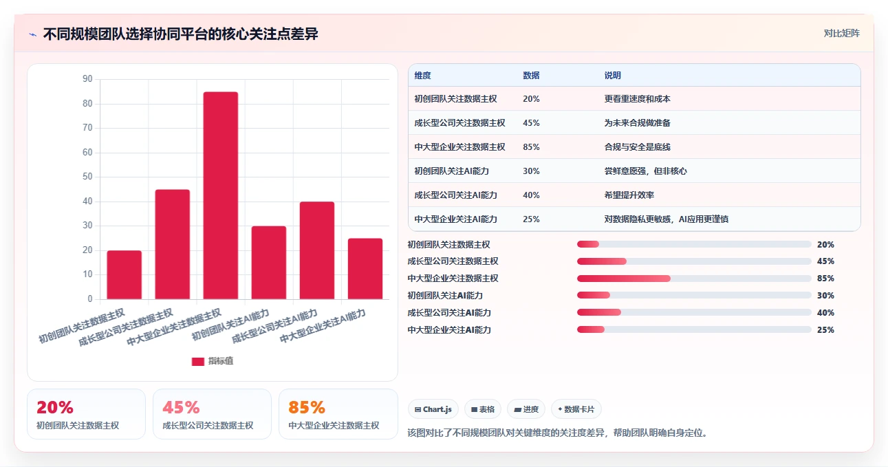888x467 pixels.
Task: Click table row label 成长型公司关注数据主权
Action: pos(460,123)
